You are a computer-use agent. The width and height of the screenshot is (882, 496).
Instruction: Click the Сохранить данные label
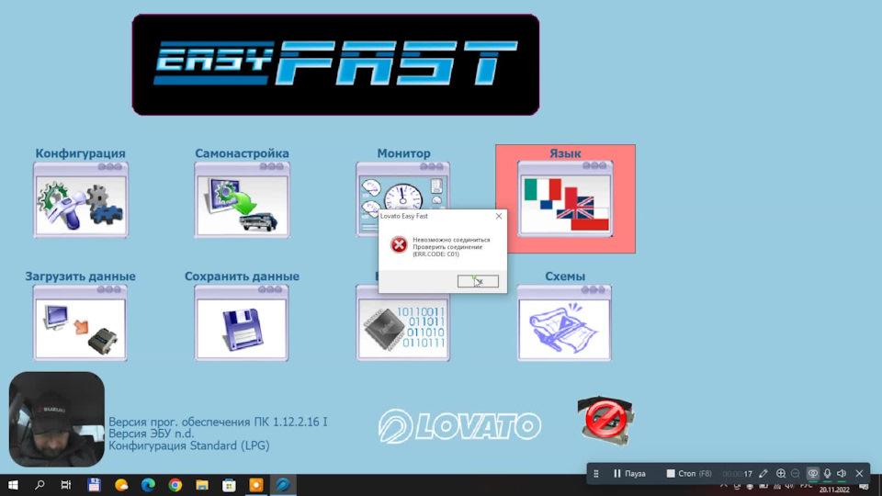click(242, 276)
